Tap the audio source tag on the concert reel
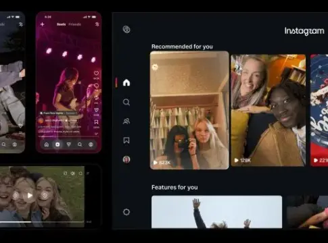 pyautogui.click(x=59, y=113)
